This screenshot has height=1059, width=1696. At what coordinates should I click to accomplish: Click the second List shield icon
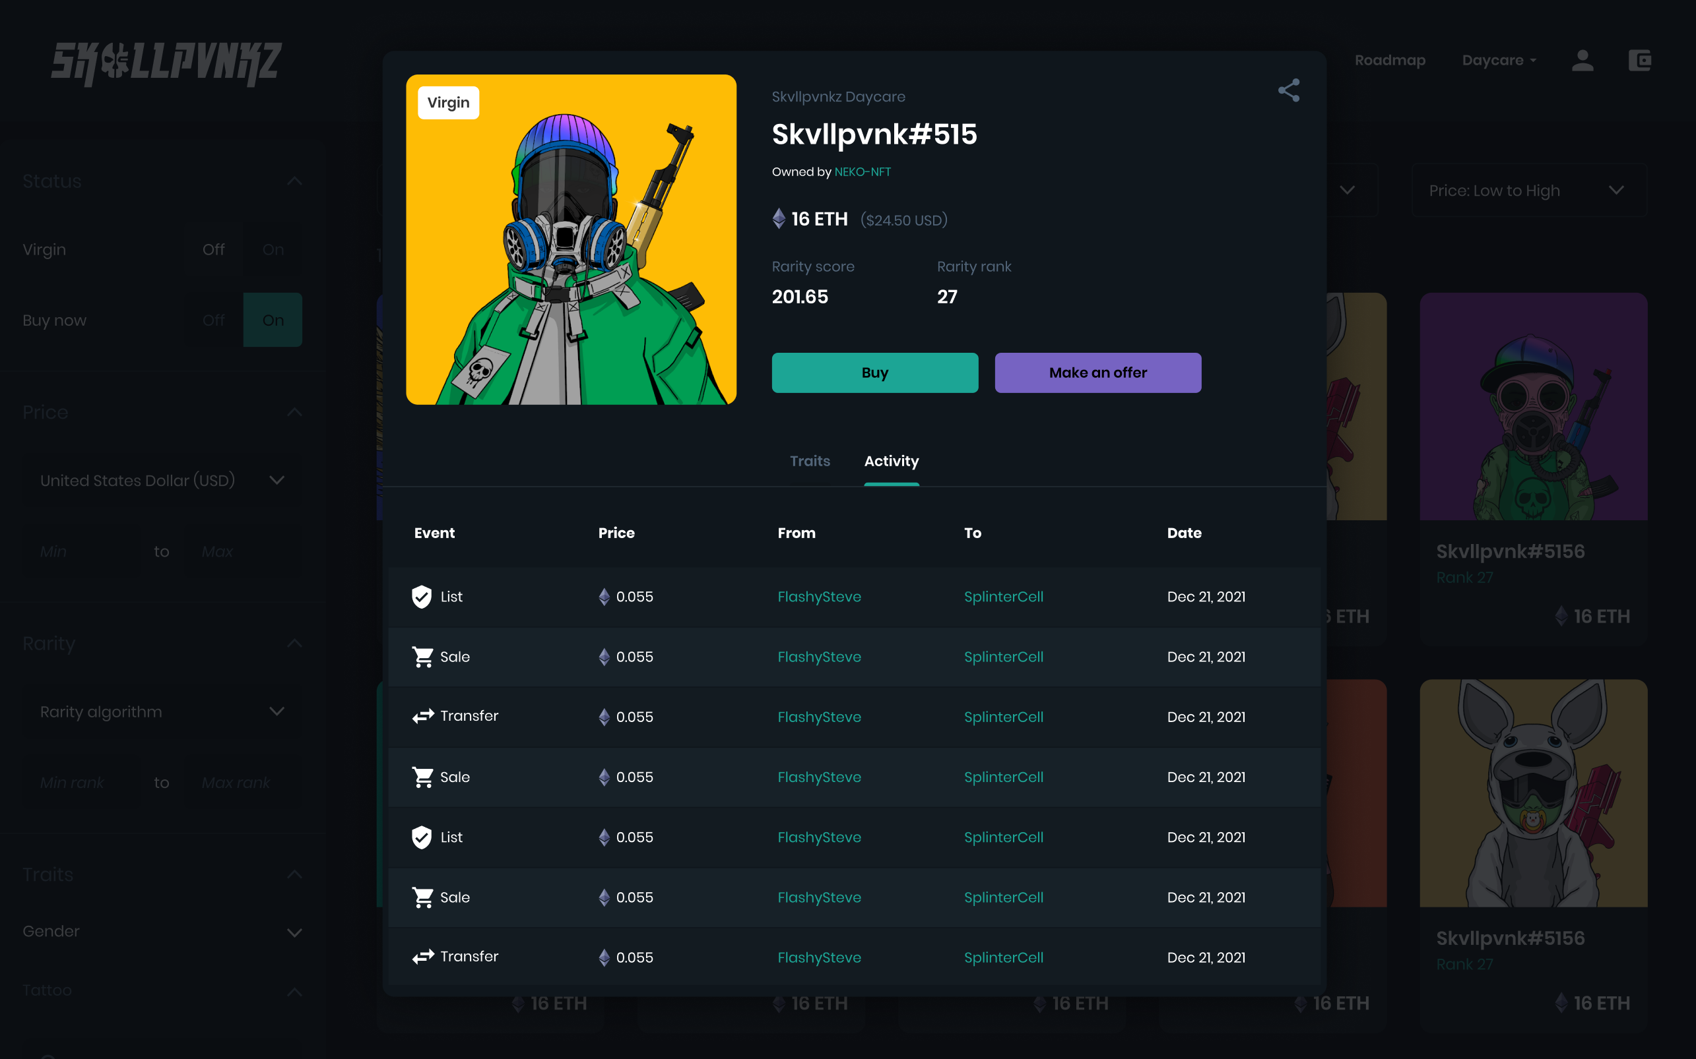click(x=421, y=837)
